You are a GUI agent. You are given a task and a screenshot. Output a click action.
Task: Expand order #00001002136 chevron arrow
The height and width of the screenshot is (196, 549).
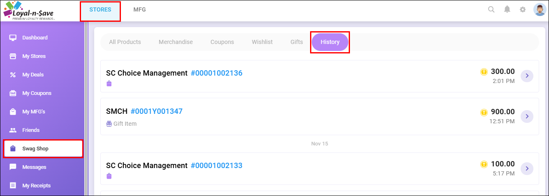point(527,76)
